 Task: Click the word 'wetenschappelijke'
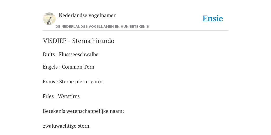(x=87, y=111)
